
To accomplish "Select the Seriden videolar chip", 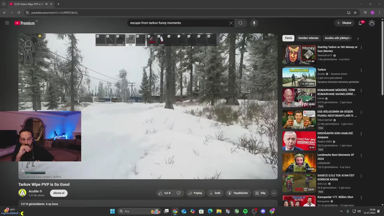I will (308, 38).
